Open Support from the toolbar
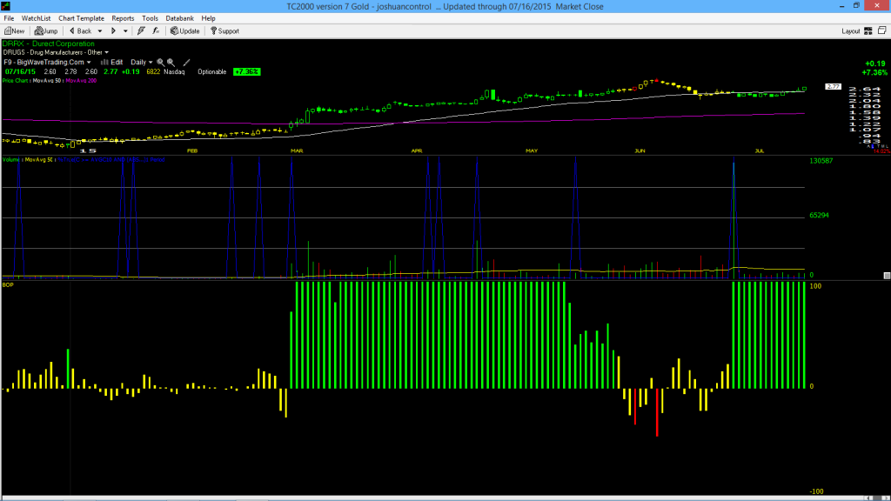The width and height of the screenshot is (891, 501). (x=225, y=31)
